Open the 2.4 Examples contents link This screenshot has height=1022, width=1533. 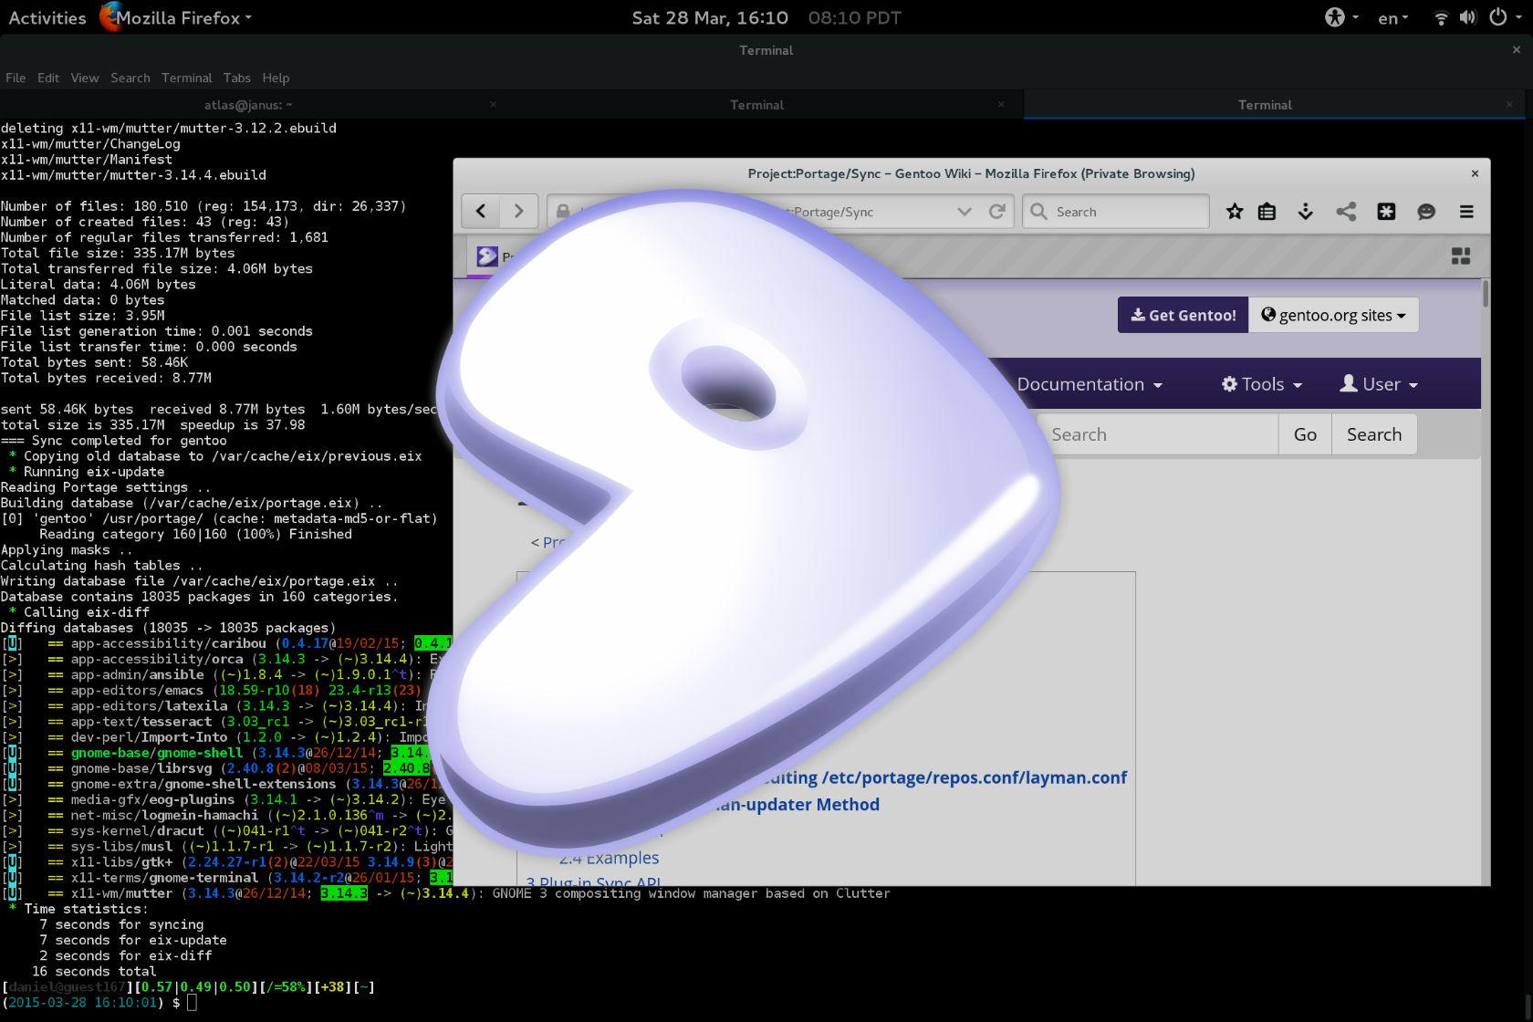pos(609,858)
